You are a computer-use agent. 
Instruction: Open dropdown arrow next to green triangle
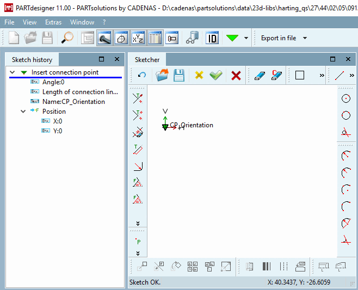[x=246, y=38]
